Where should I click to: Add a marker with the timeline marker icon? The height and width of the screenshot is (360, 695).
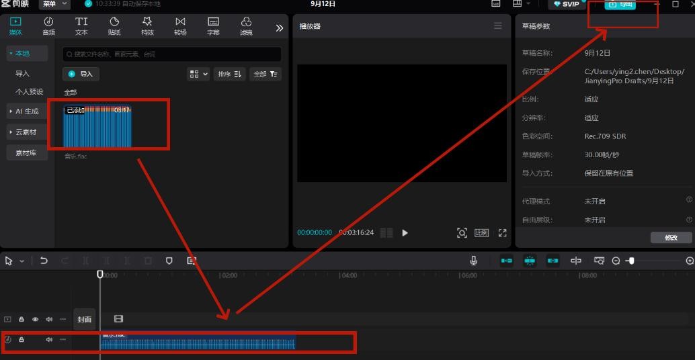[169, 261]
